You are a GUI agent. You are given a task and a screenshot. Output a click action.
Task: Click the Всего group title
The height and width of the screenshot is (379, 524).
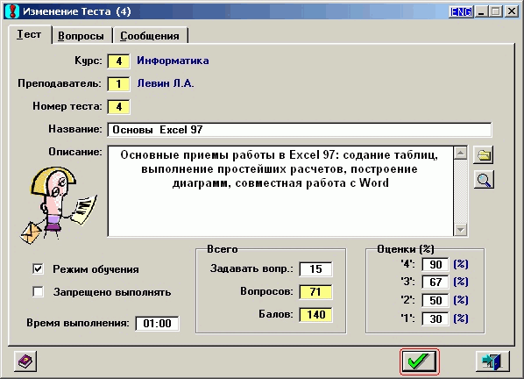point(223,249)
